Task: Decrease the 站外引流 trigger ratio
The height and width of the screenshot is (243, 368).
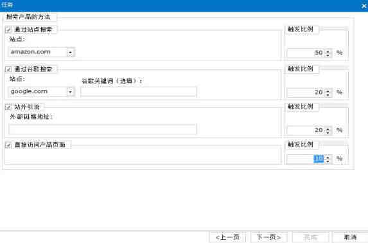Action: pos(328,132)
